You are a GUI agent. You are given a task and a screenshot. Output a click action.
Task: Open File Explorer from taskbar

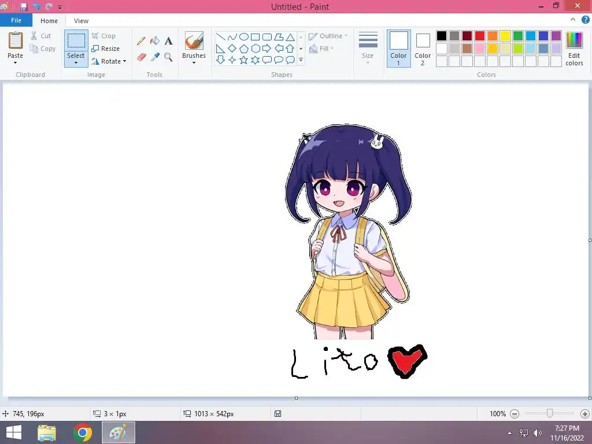pos(47,432)
